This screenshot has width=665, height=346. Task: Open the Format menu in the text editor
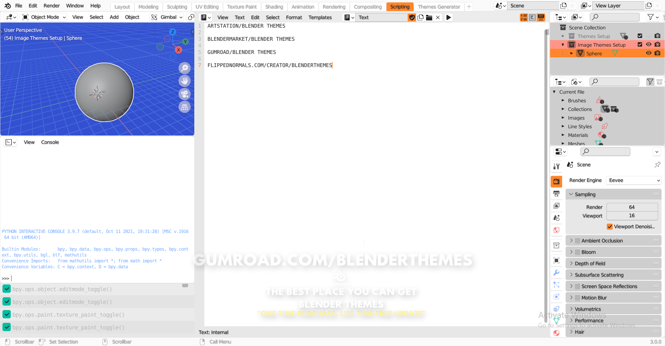(294, 17)
